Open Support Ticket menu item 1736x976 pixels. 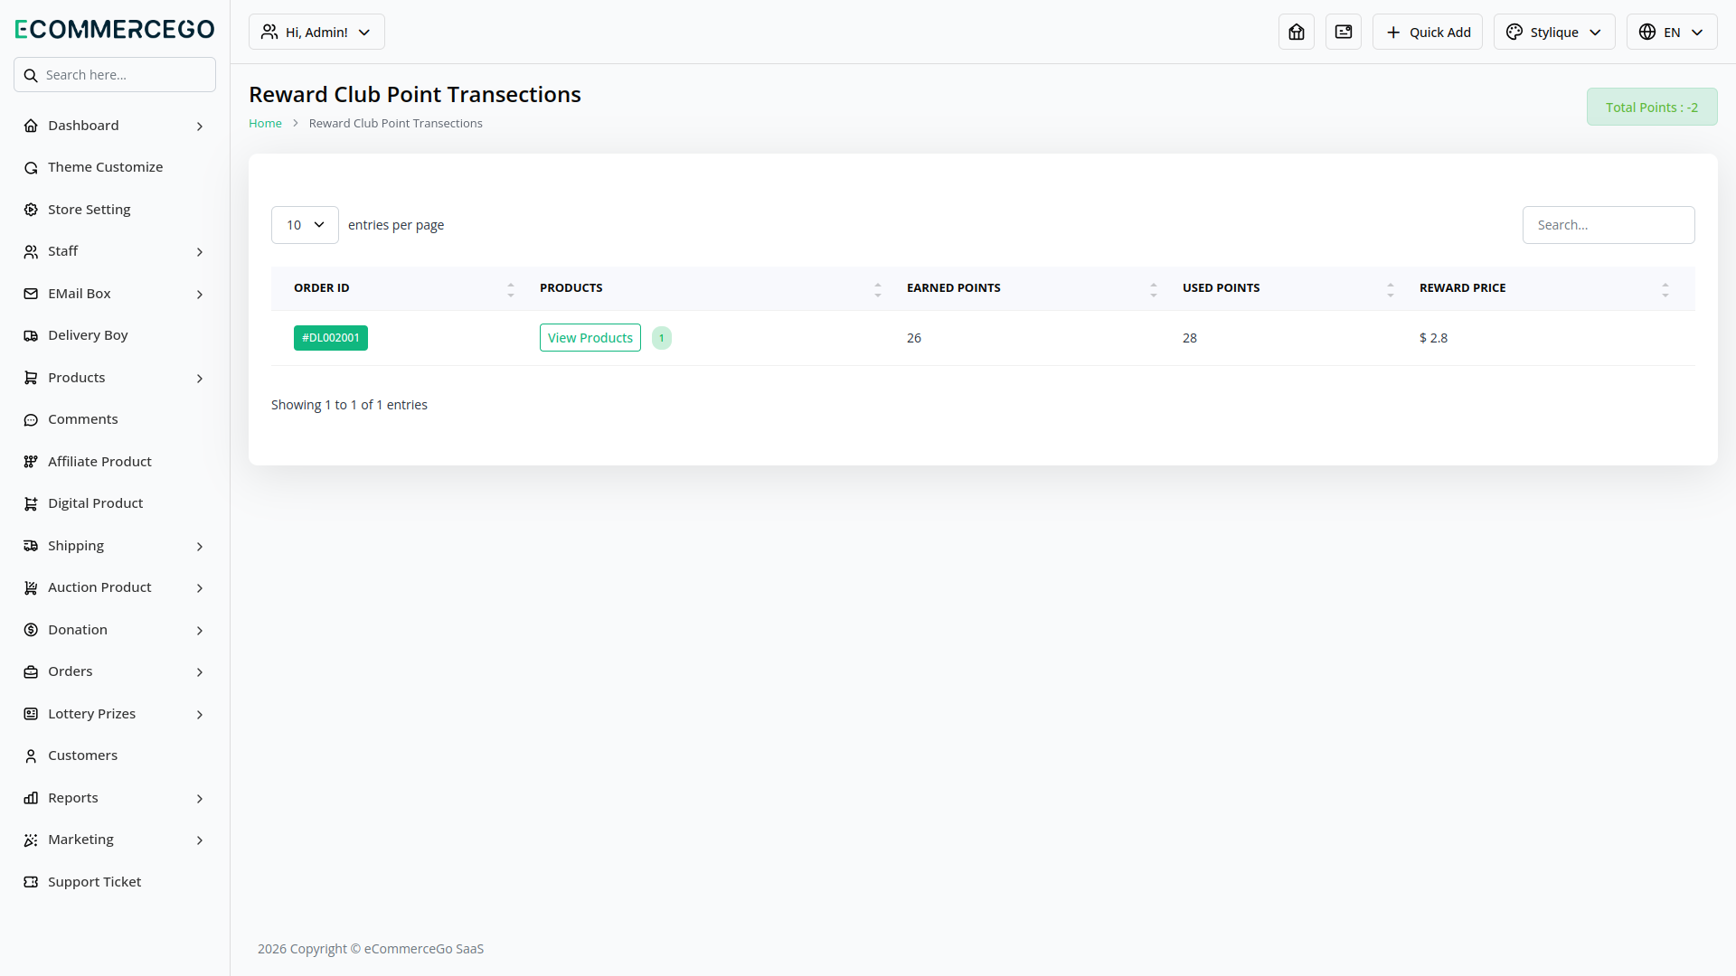point(115,882)
